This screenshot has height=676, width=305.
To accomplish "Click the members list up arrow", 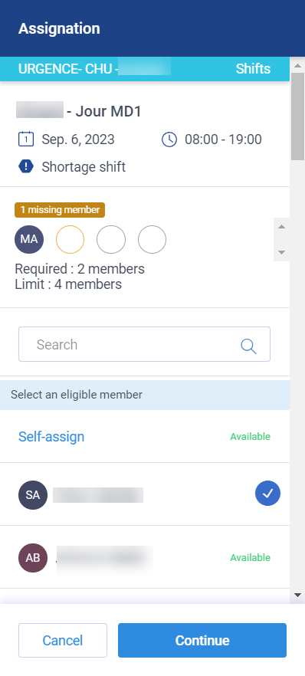I will tap(281, 227).
